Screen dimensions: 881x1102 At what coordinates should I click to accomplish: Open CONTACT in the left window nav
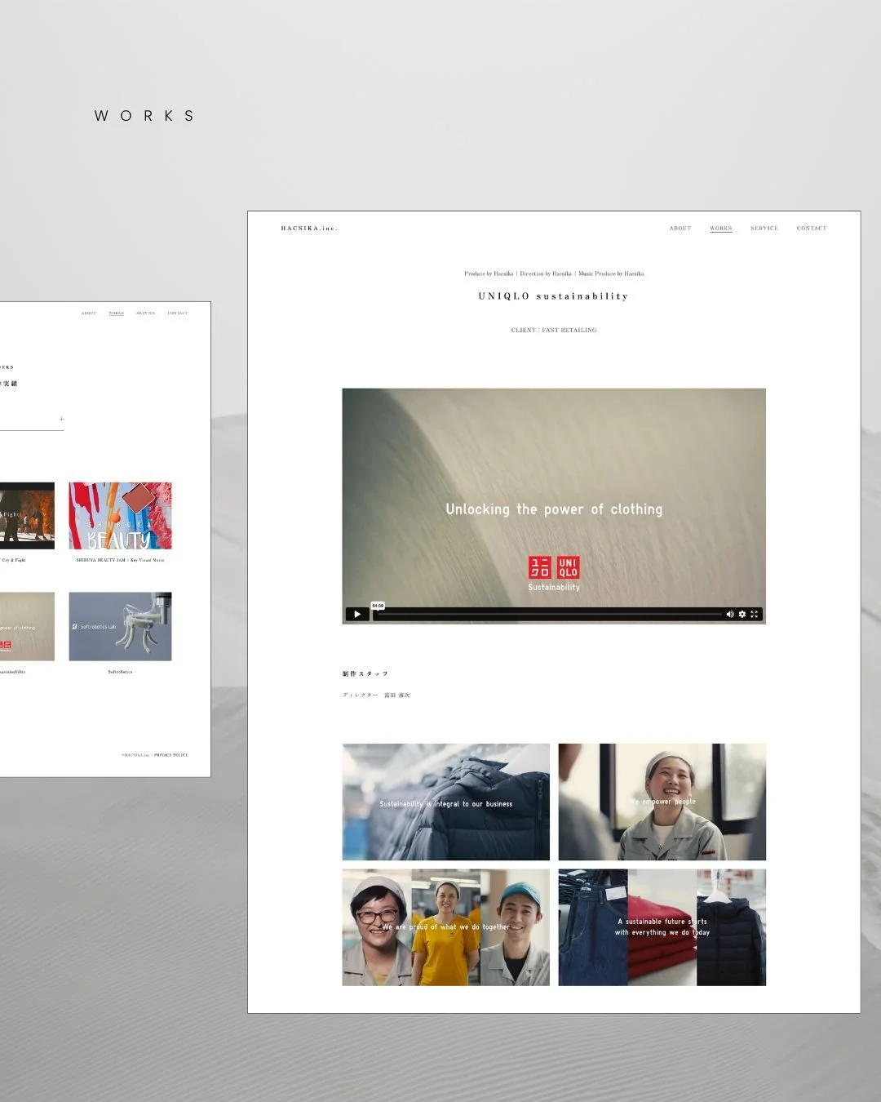[178, 313]
